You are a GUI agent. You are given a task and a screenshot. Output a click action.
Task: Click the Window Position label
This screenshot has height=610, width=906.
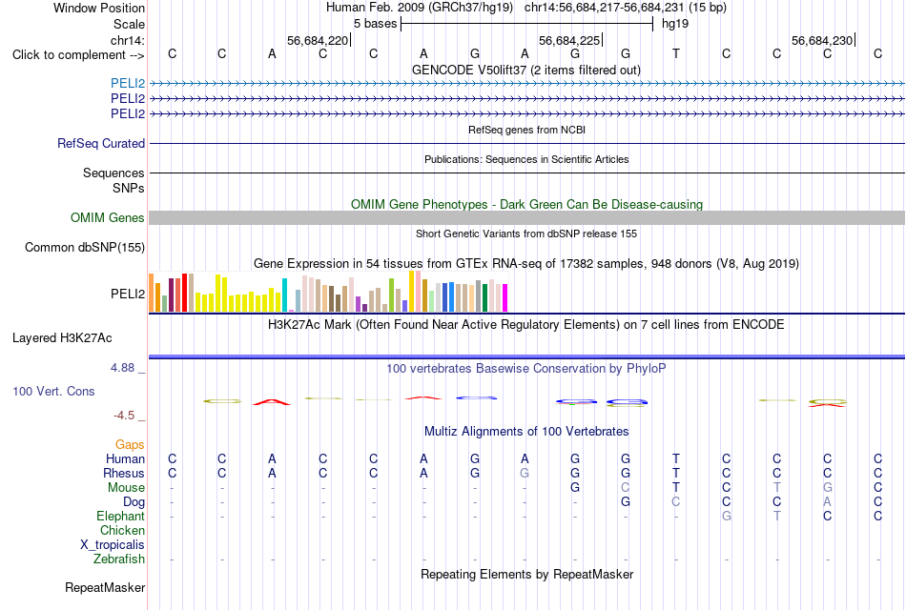click(x=99, y=8)
